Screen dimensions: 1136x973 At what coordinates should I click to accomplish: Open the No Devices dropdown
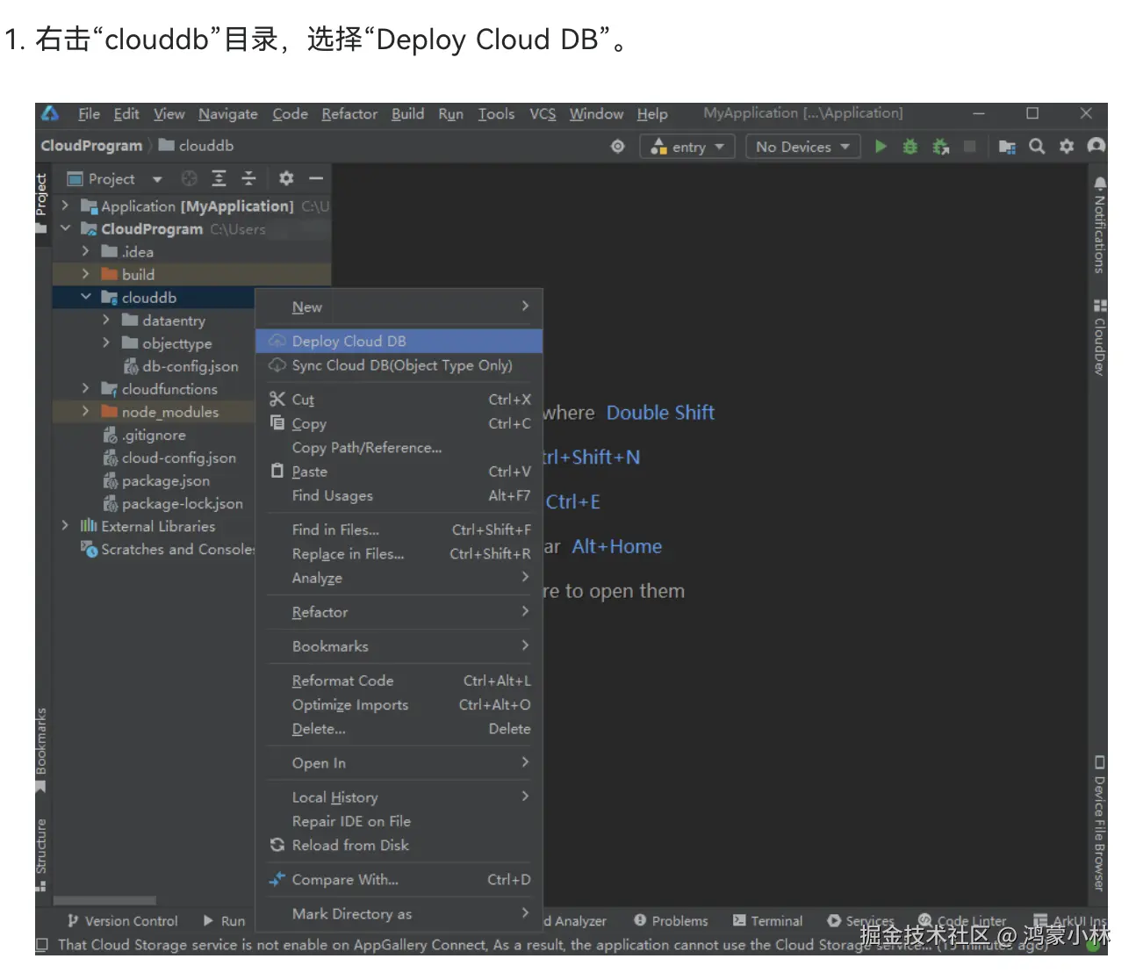[x=802, y=147]
